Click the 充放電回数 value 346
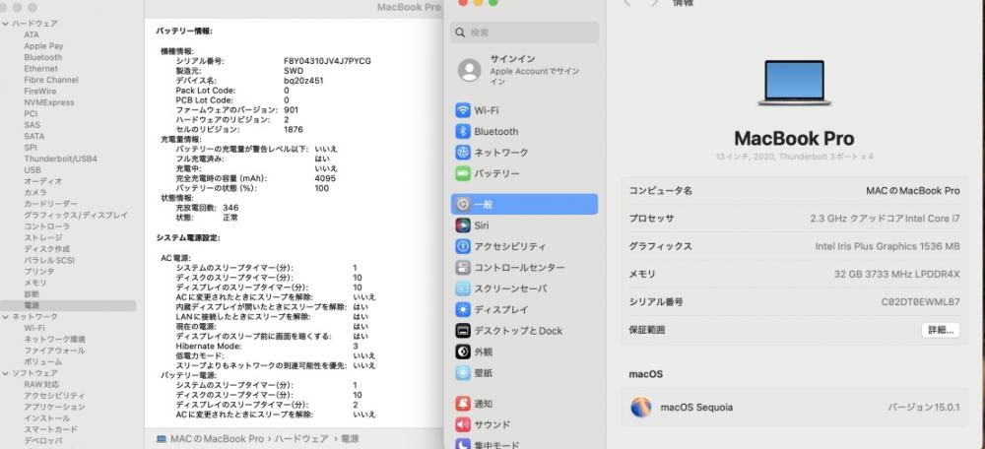The image size is (985, 449). point(230,207)
